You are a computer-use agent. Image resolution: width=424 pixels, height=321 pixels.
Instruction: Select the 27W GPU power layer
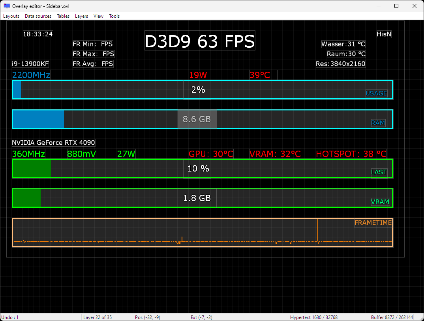(x=126, y=154)
